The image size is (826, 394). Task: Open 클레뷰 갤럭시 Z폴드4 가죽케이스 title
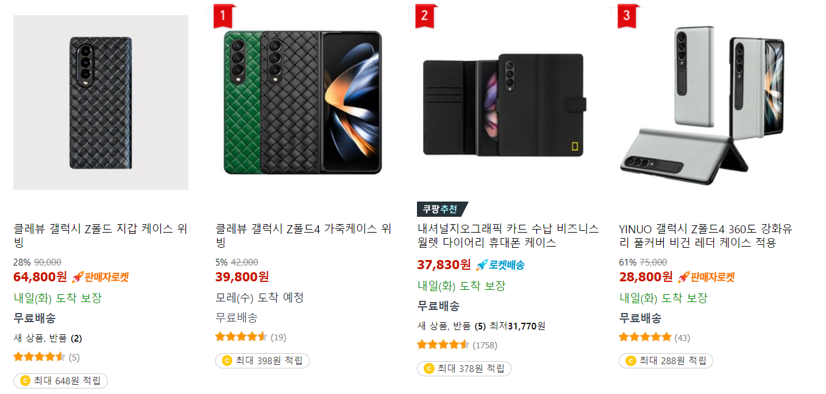tap(303, 236)
